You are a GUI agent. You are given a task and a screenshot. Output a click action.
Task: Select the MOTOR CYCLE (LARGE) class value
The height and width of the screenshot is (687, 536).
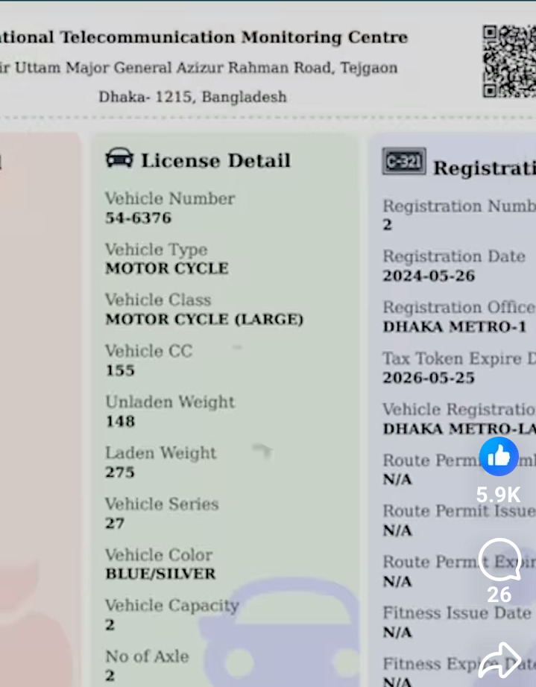204,319
